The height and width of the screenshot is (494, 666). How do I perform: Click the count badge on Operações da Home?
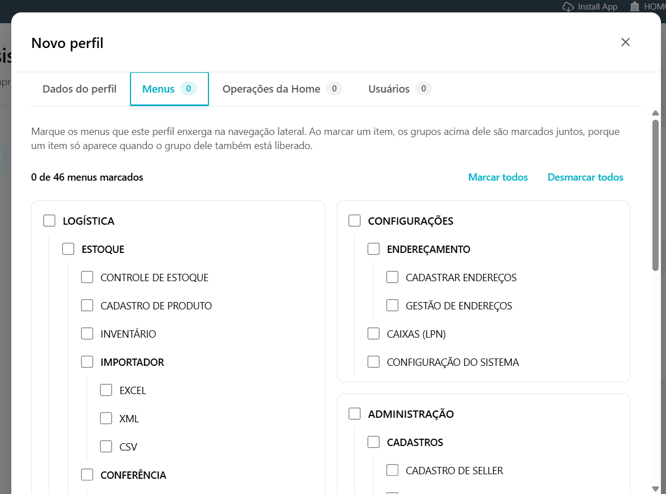[334, 88]
